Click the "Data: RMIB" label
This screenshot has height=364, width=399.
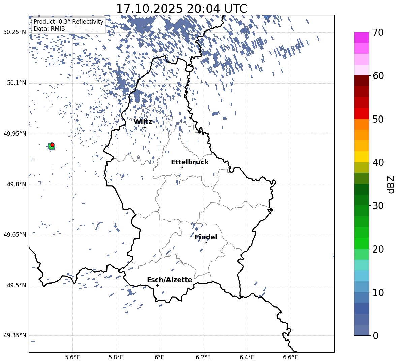49,29
